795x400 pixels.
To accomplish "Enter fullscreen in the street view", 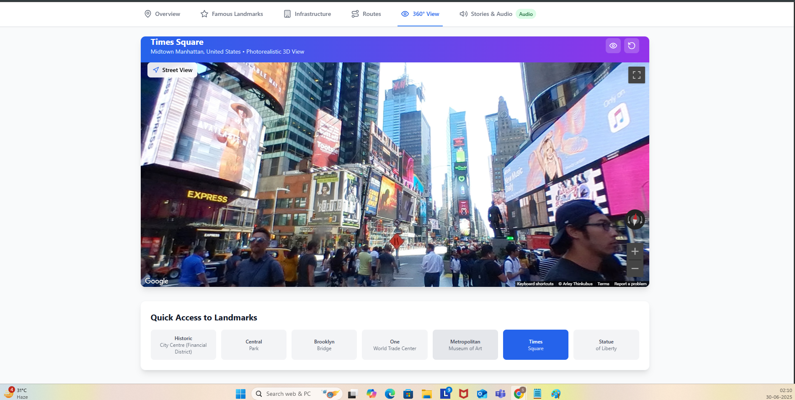I will point(637,75).
